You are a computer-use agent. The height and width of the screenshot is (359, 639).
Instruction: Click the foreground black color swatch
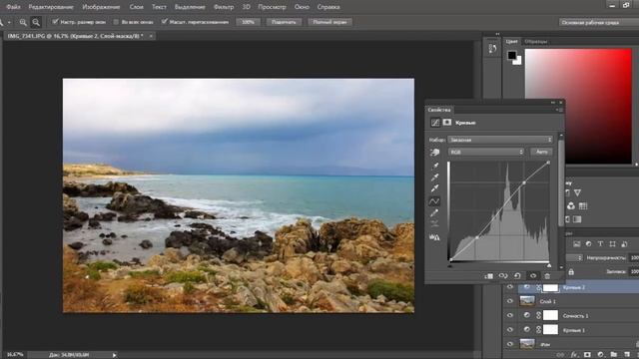tap(512, 56)
